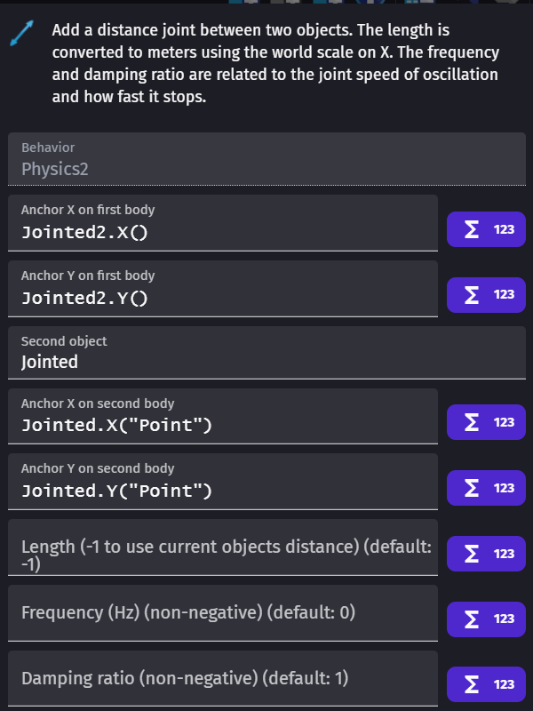Open expression editor for Anchor X on second body
Viewport: 533px width, 711px height.
486,422
